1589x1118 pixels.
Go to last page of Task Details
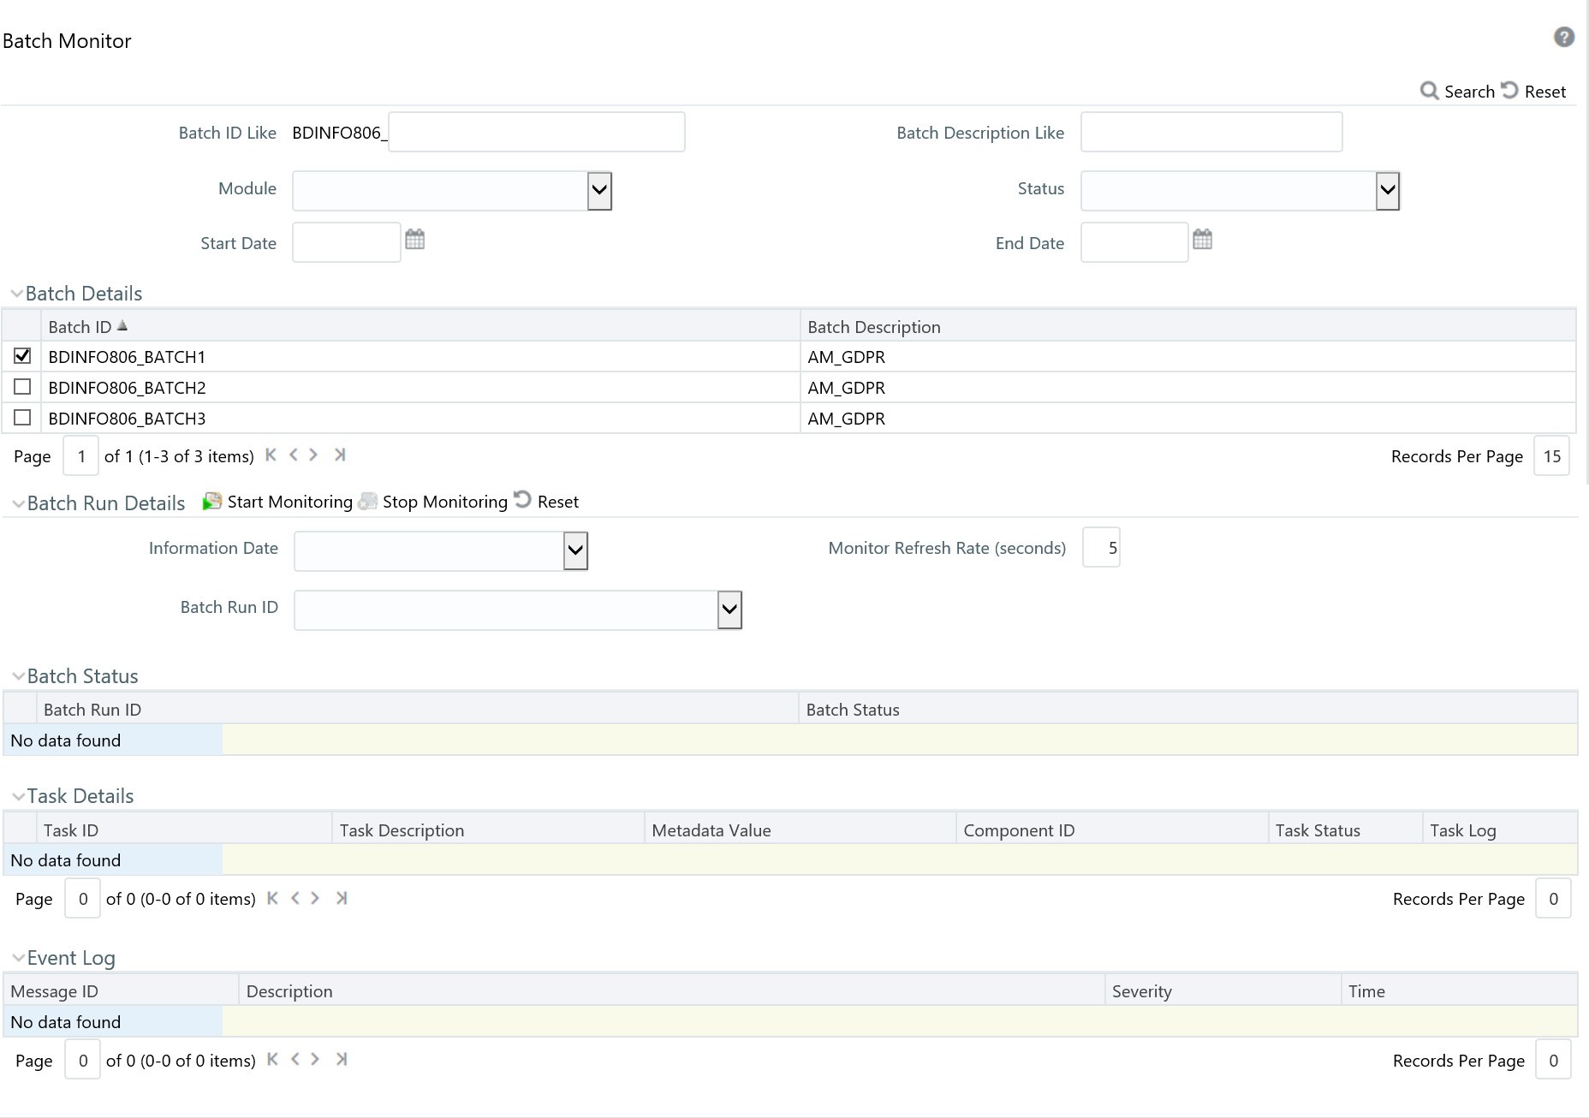(342, 898)
